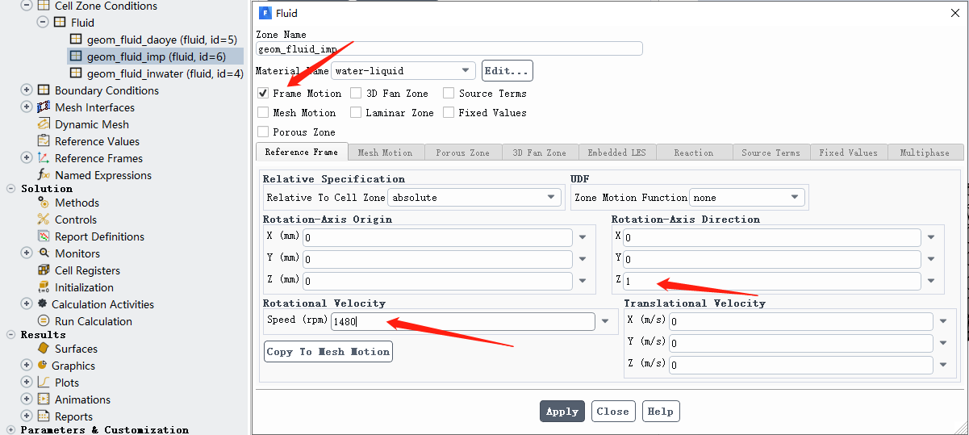Open the Zone Motion Function dropdown
This screenshot has width=969, height=435.
(x=796, y=197)
